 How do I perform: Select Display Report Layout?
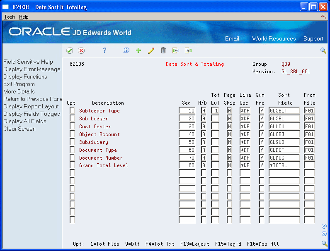[31, 106]
